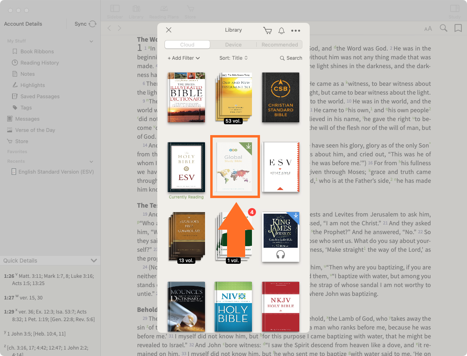Click the magnifier search icon in reader
Image resolution: width=467 pixels, height=356 pixels.
click(443, 28)
